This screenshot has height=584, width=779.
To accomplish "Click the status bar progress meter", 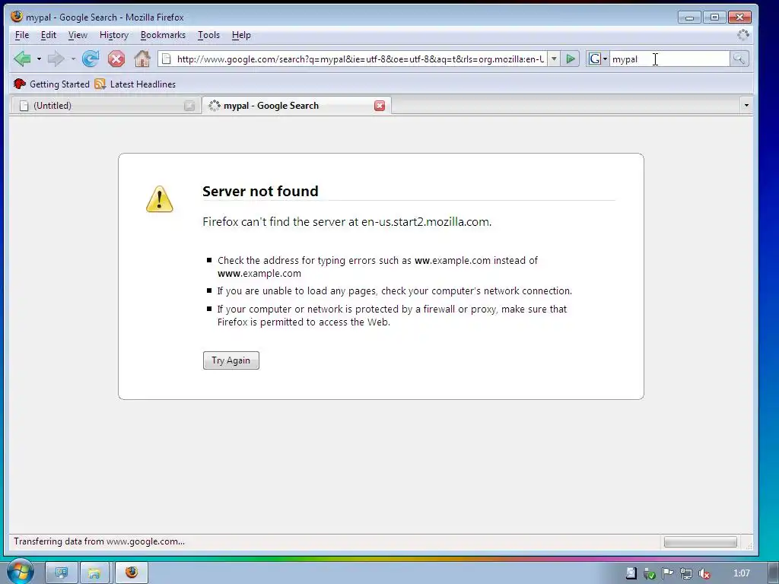I will click(x=701, y=541).
